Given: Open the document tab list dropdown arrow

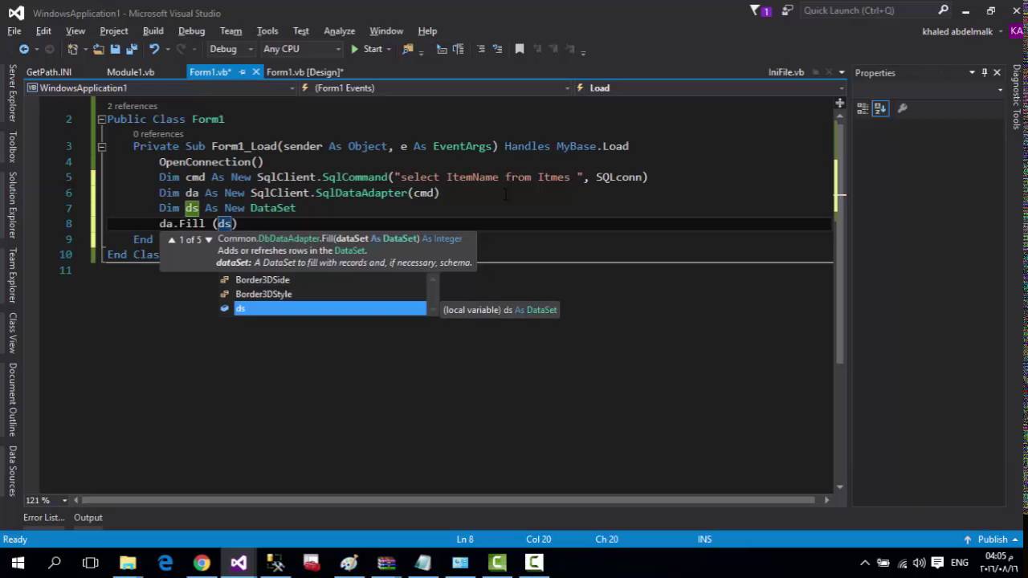Looking at the screenshot, I should tap(841, 72).
